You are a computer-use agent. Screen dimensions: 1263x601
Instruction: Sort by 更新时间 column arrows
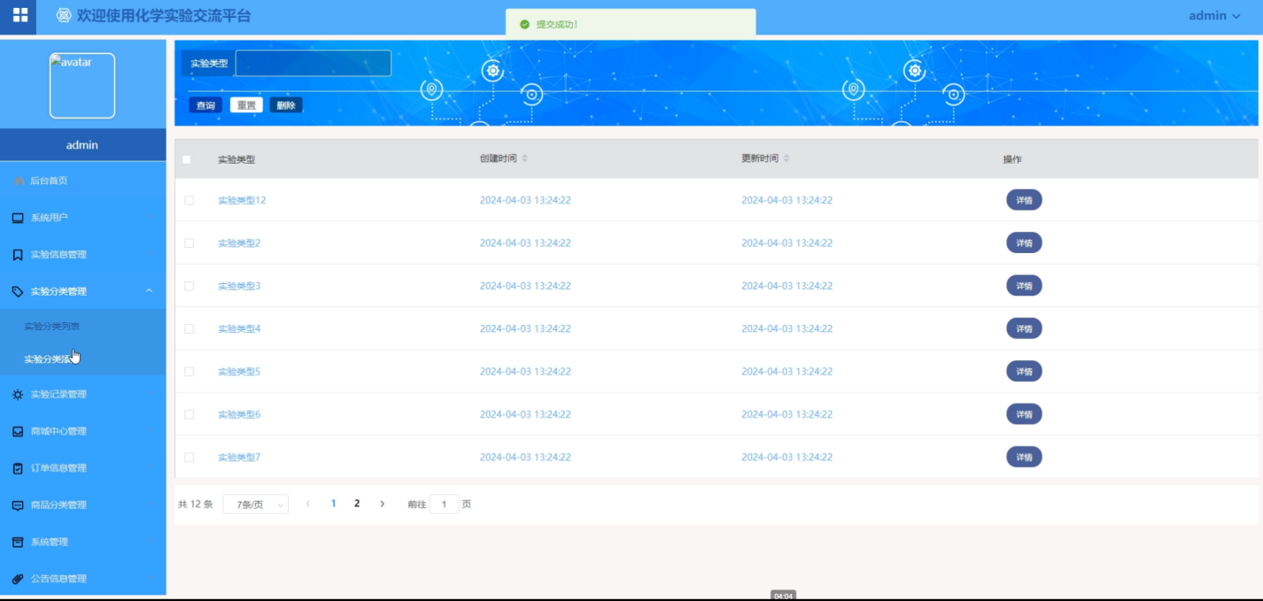pos(786,158)
